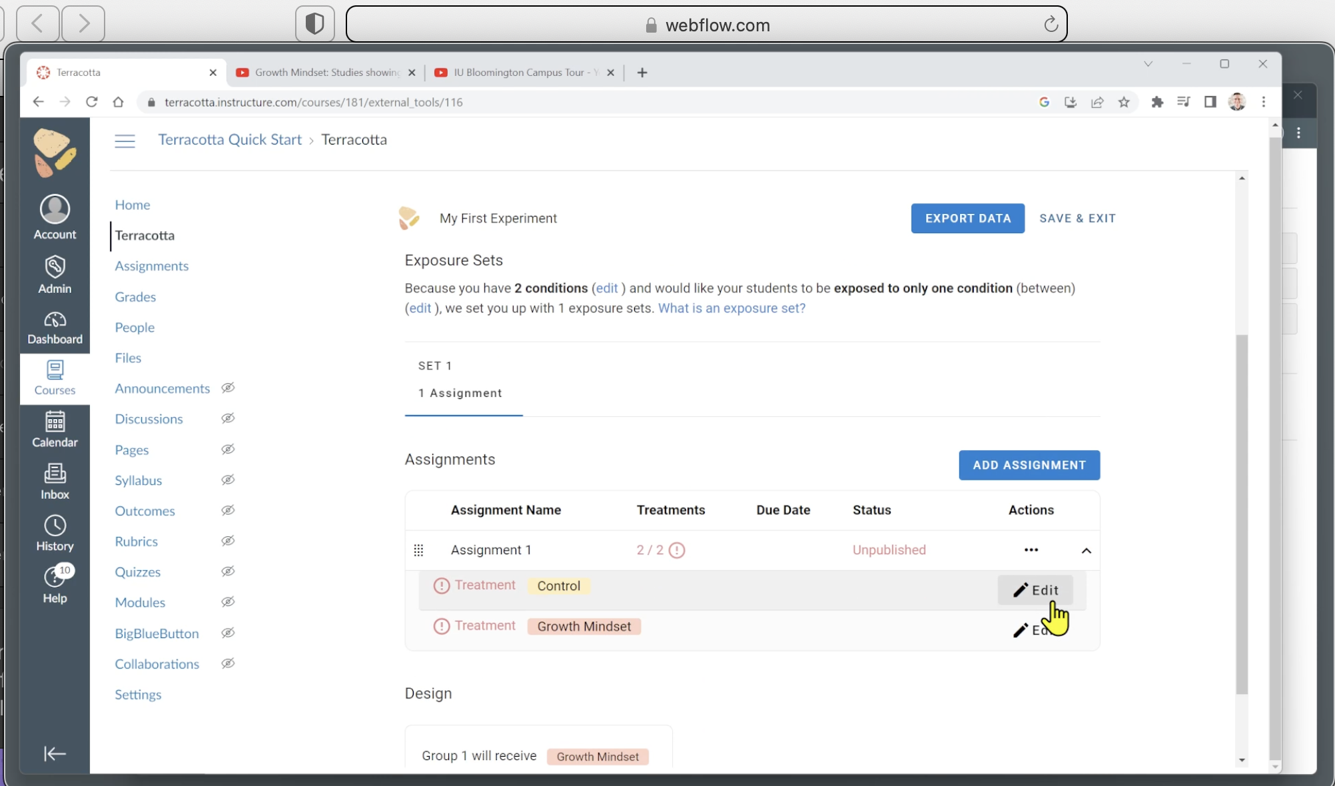Select the SET 1 exposure set tab
Screen dimensions: 1335x786
coord(463,379)
